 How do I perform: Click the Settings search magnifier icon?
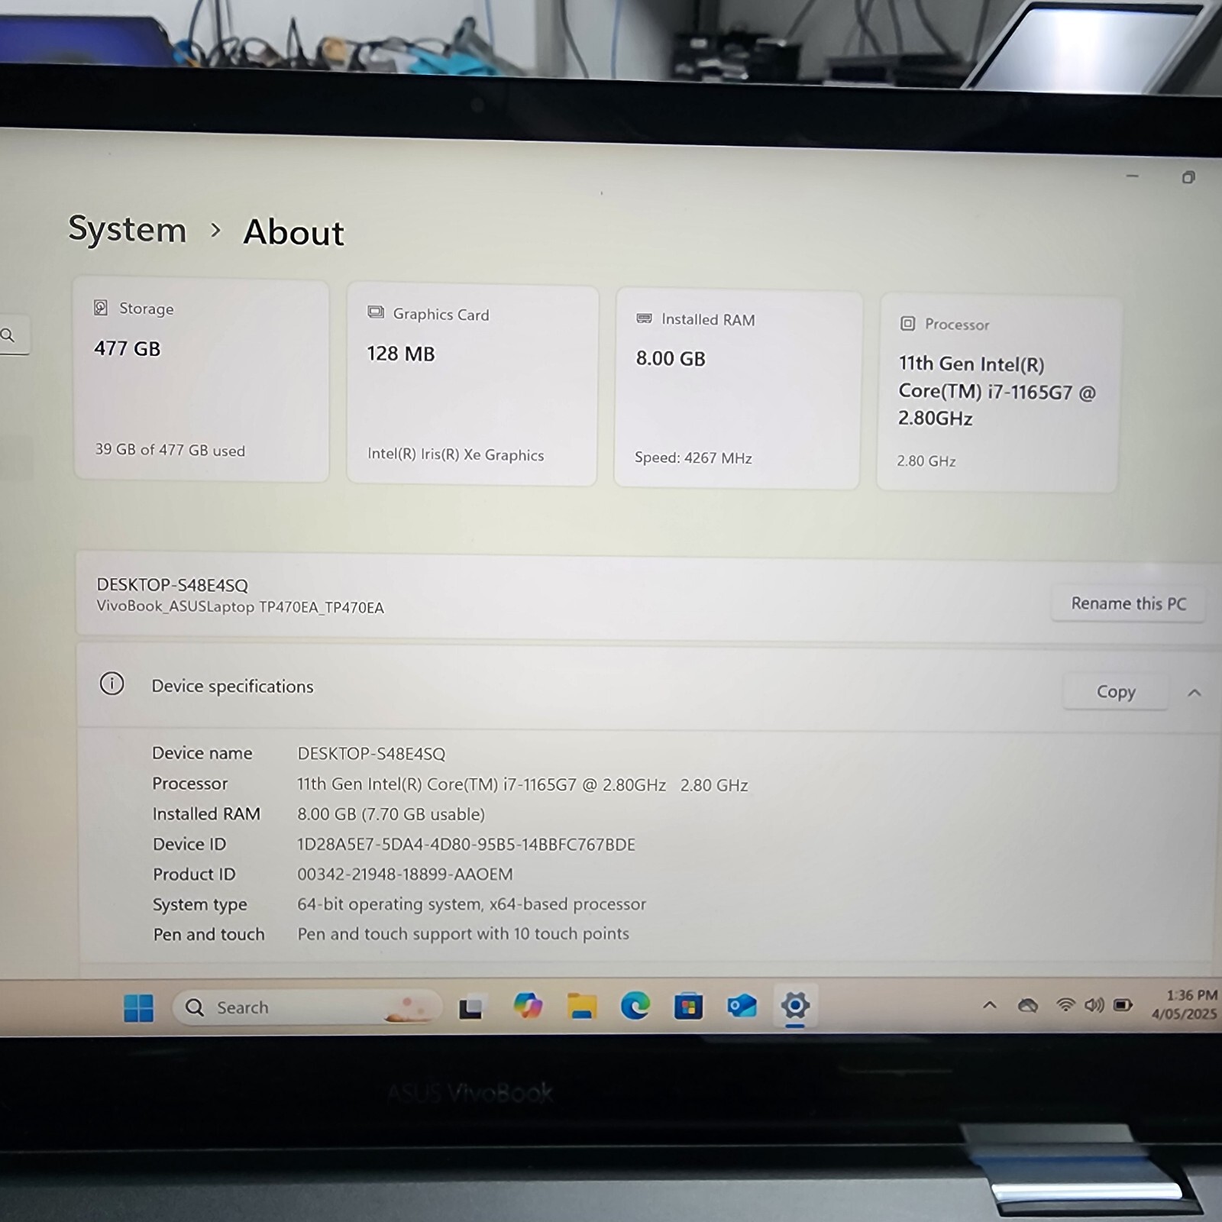[8, 335]
